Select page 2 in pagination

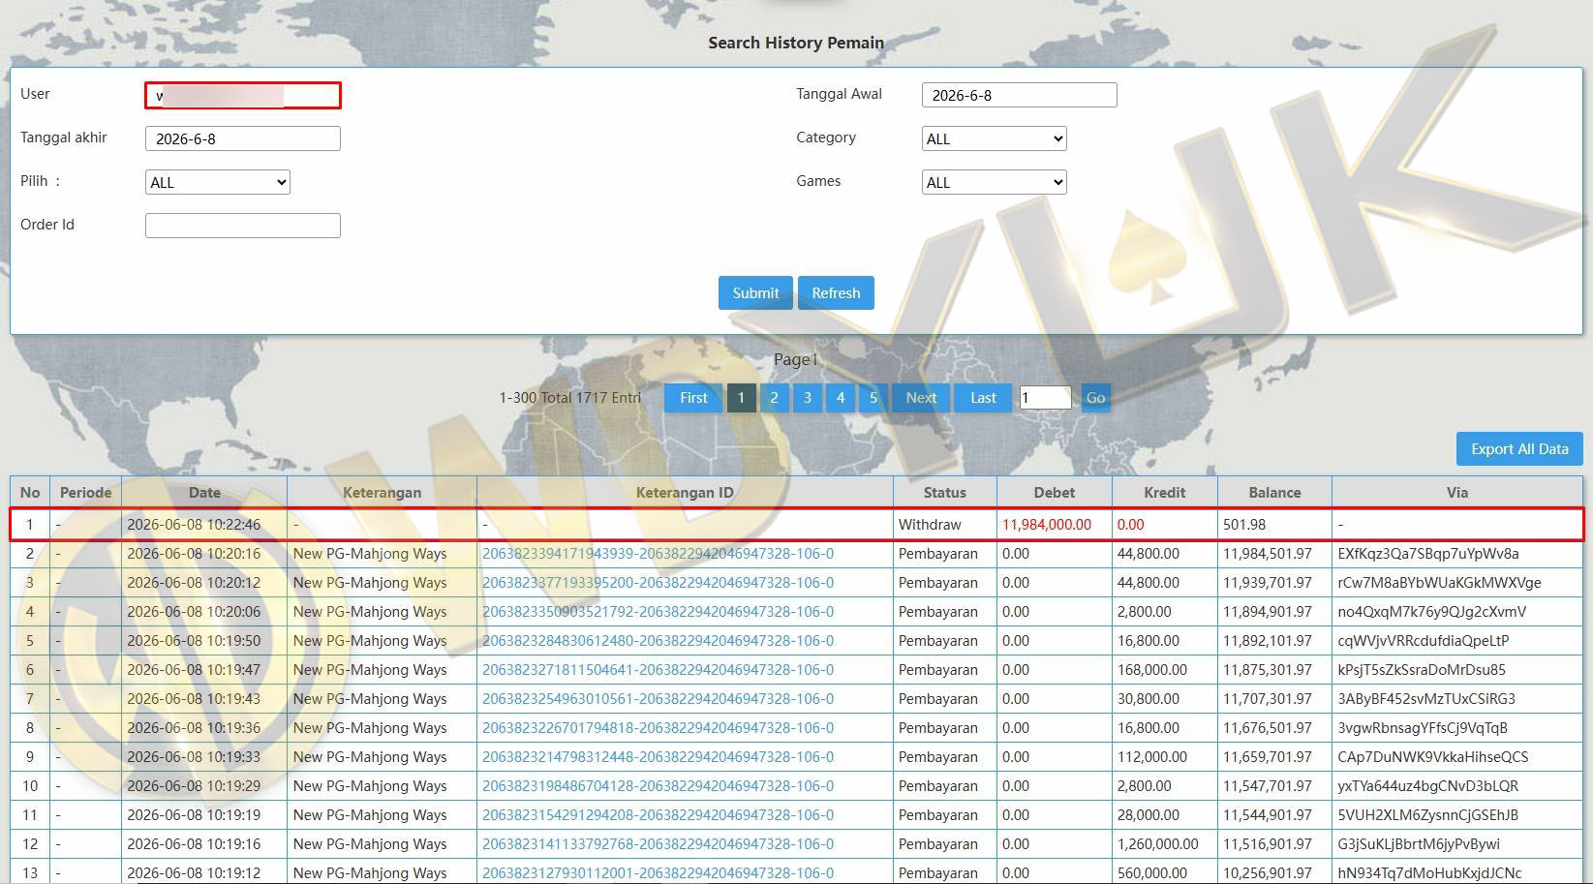point(774,398)
